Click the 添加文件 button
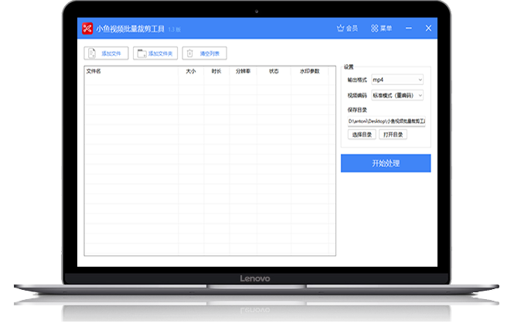514x327 pixels. pyautogui.click(x=106, y=53)
